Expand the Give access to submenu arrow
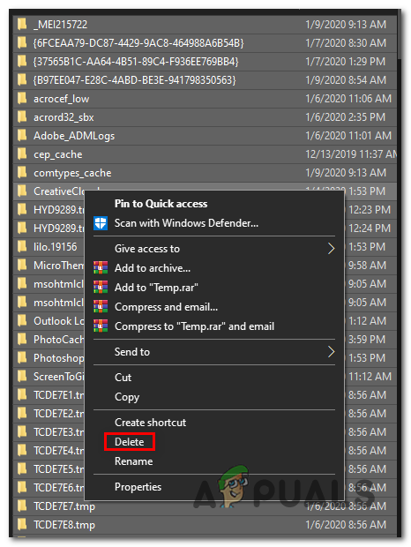Viewport: 411px width, 547px height. tap(331, 249)
